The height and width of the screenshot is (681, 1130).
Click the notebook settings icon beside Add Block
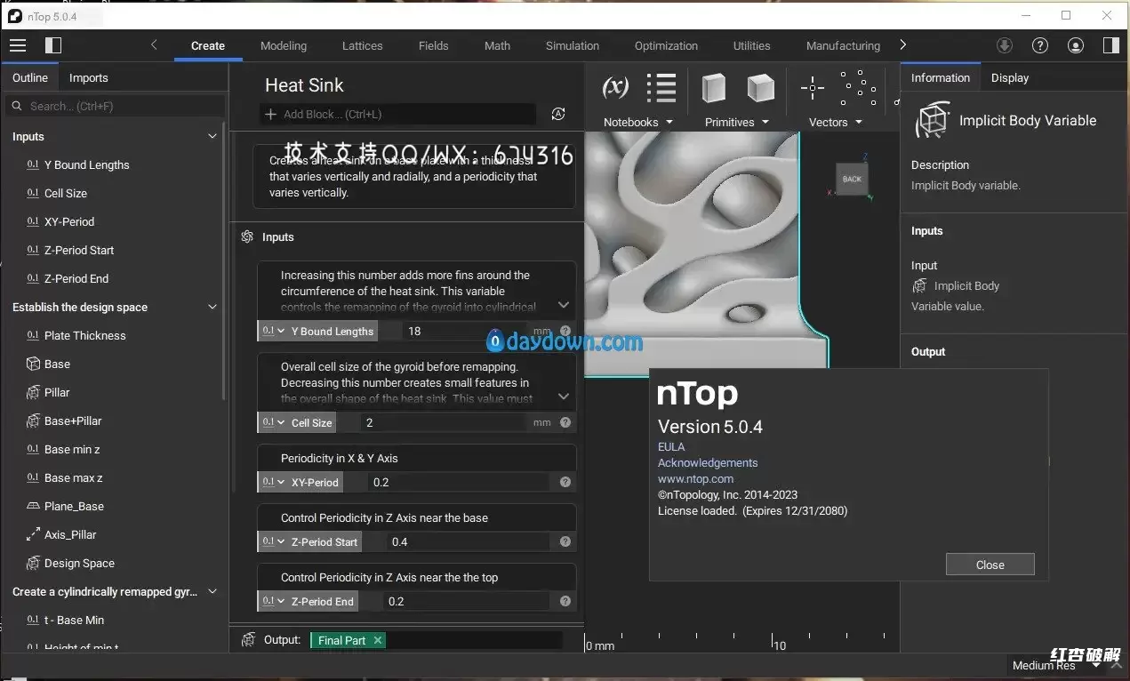[x=558, y=114]
